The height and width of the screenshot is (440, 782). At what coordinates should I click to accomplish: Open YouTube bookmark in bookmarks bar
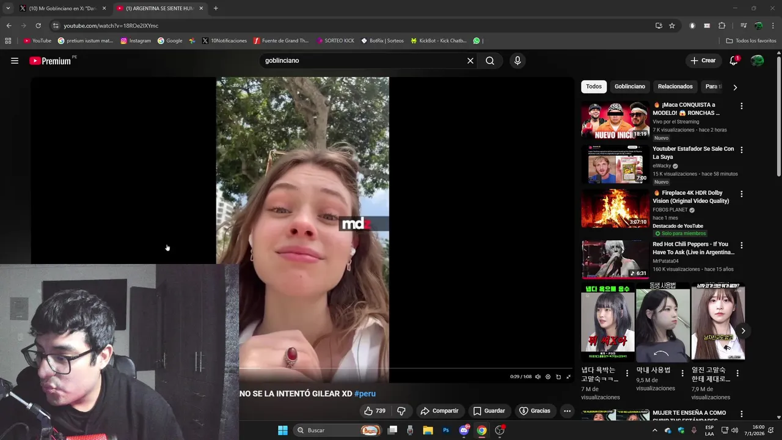coord(37,41)
